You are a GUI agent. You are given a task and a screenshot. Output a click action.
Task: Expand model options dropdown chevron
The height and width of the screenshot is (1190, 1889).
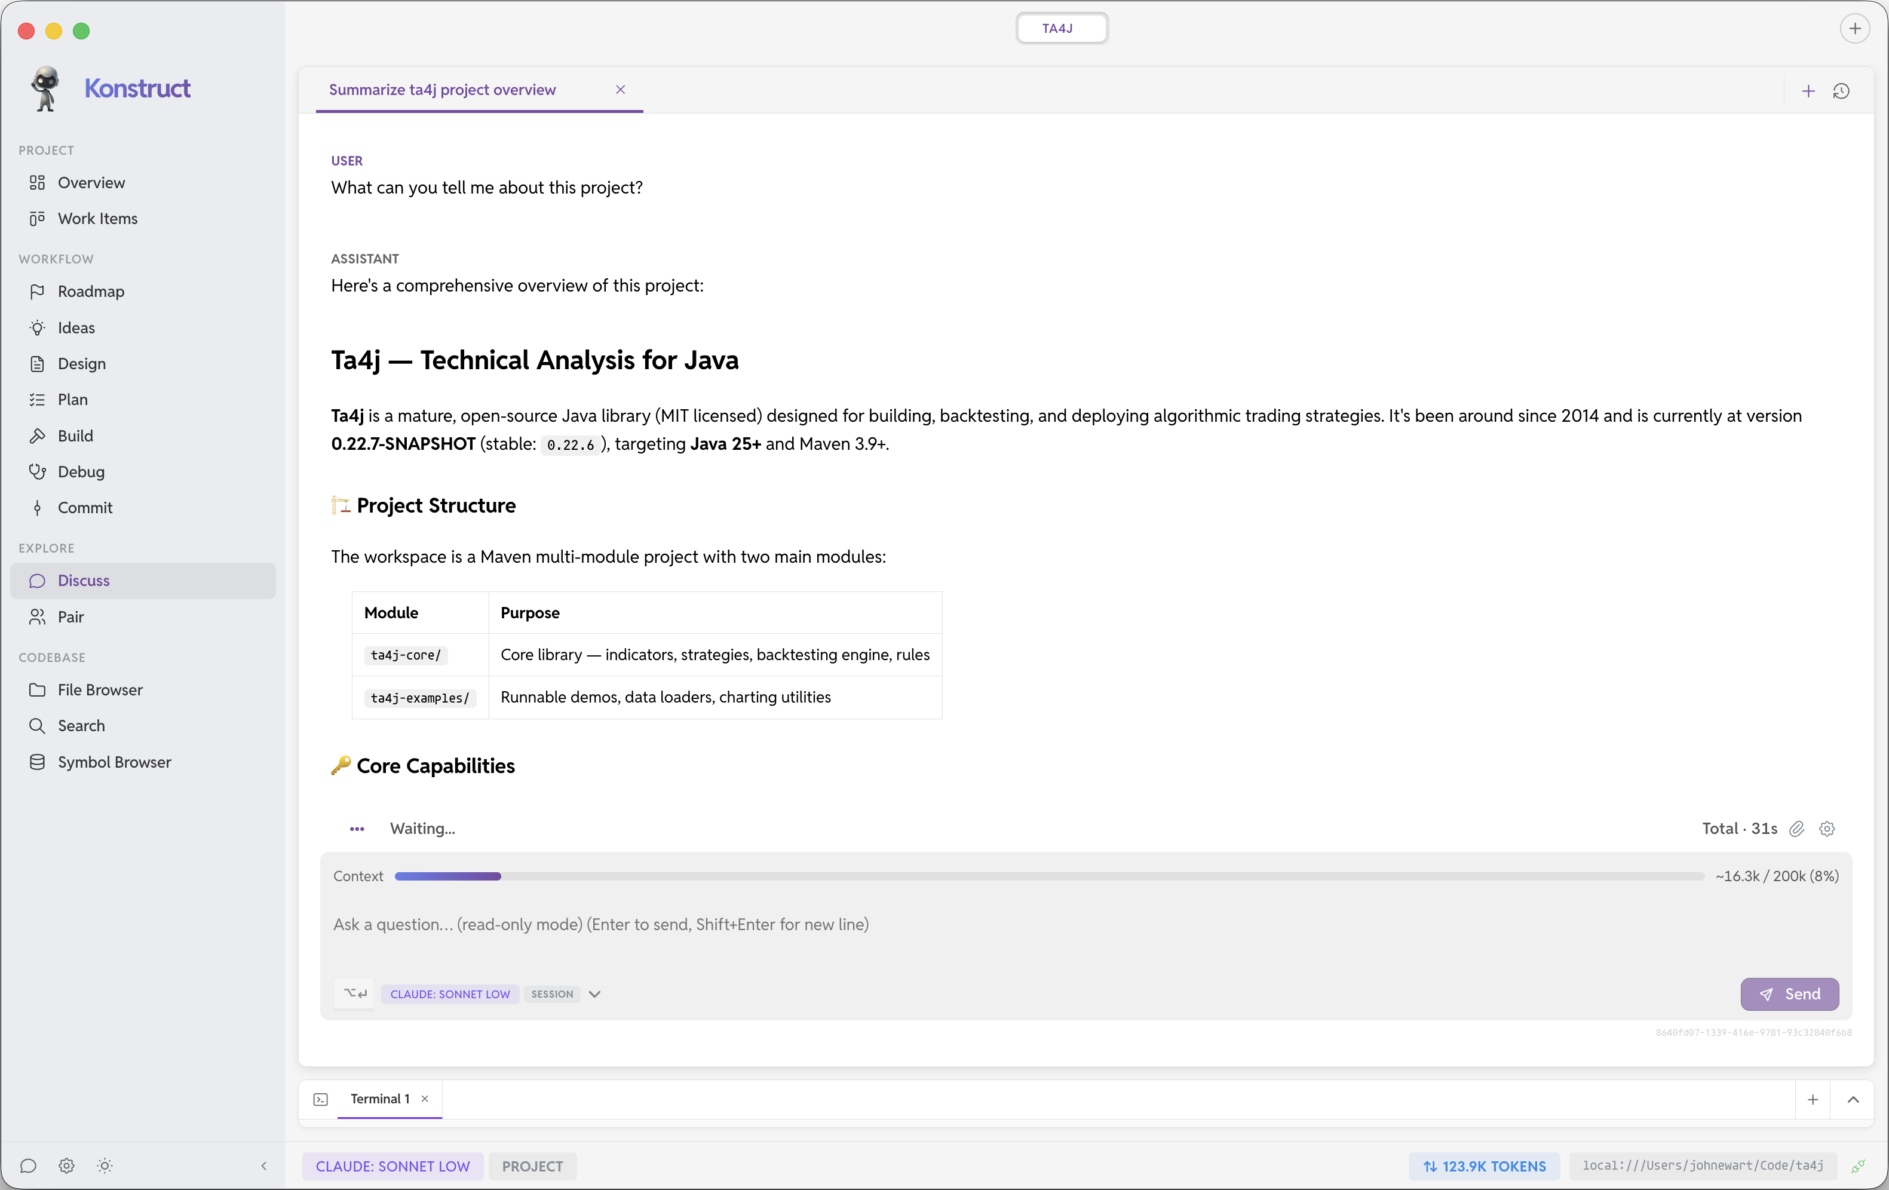tap(594, 994)
